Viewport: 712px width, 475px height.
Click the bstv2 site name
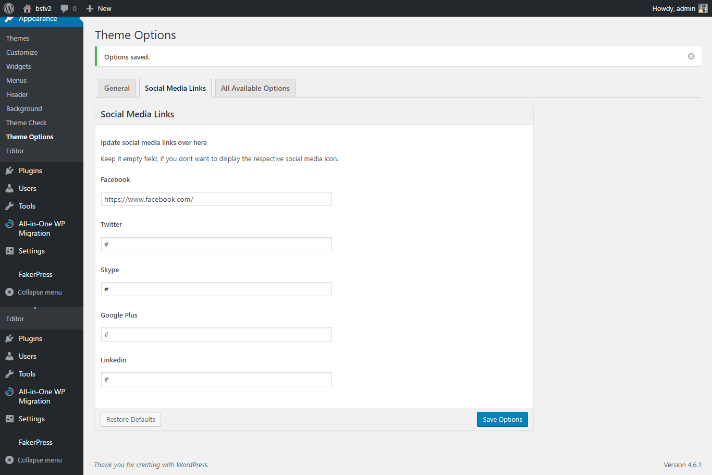point(43,8)
